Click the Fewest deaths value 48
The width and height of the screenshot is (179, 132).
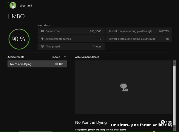pos(167,39)
